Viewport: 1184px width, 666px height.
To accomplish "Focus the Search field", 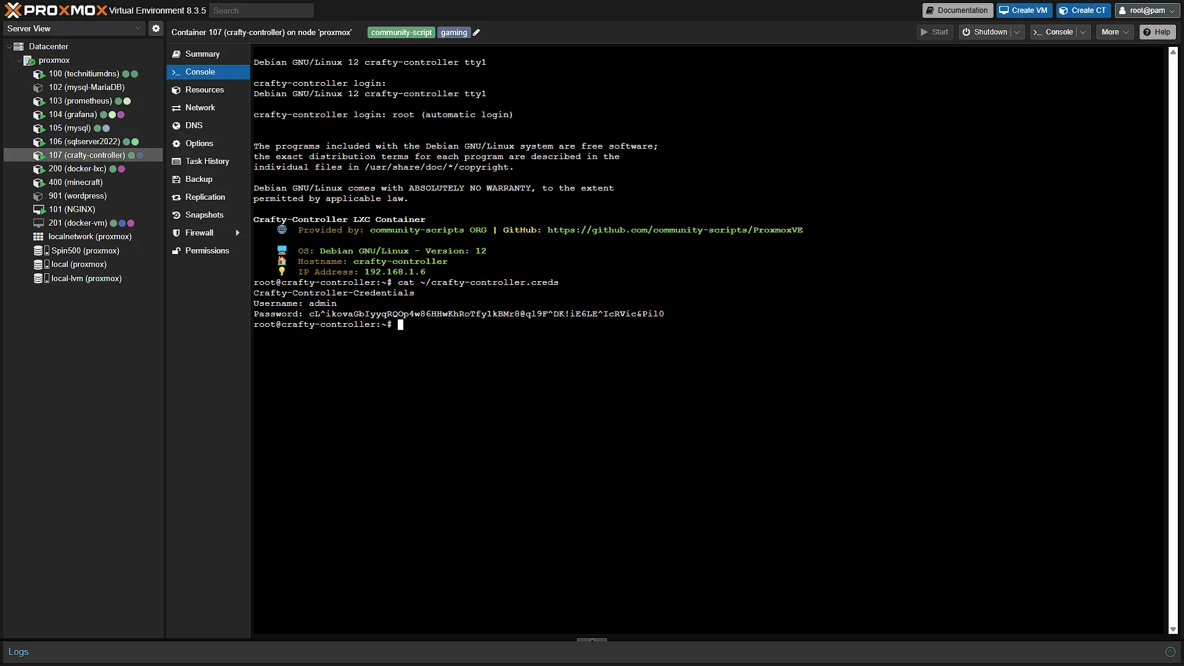I will click(261, 10).
